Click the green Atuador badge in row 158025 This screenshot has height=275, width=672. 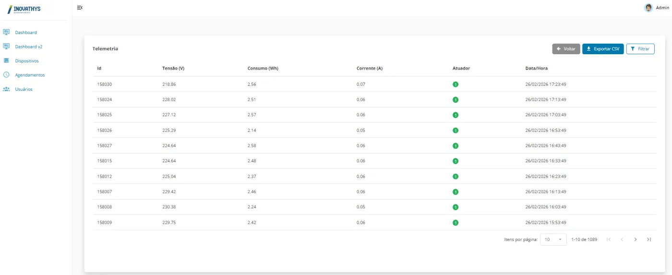pyautogui.click(x=456, y=115)
